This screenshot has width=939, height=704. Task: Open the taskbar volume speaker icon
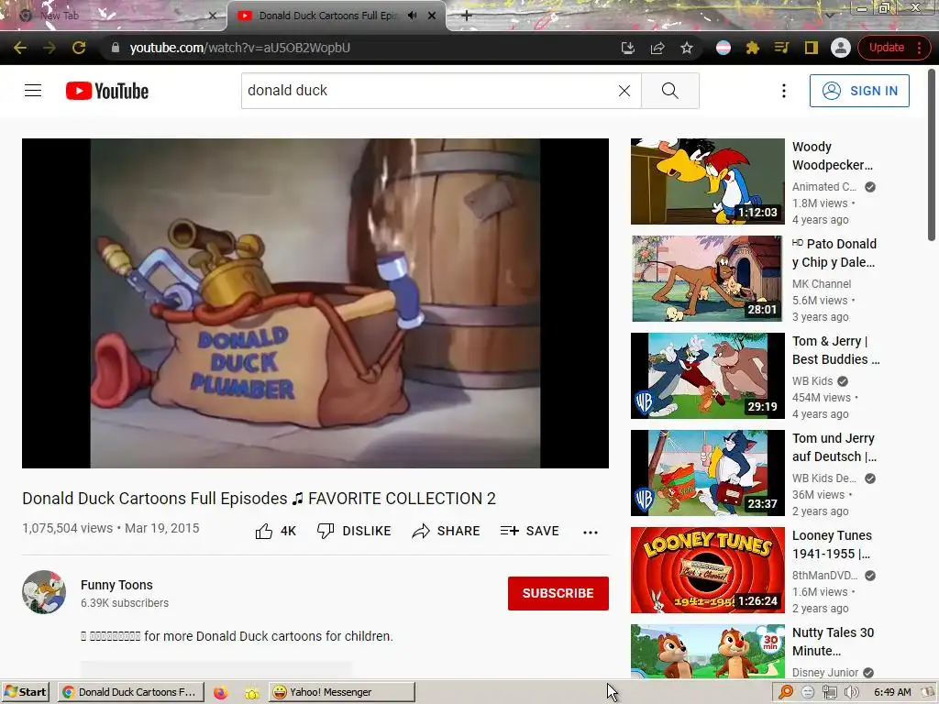pyautogui.click(x=851, y=693)
